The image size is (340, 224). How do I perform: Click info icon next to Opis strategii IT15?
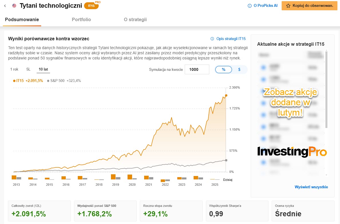pyautogui.click(x=212, y=39)
